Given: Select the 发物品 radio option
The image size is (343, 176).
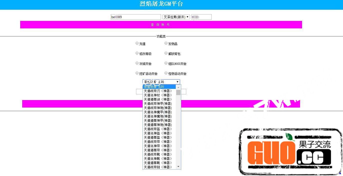Looking at the screenshot, I should (x=166, y=43).
